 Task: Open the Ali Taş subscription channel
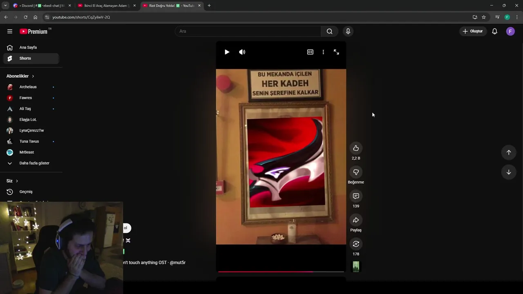tap(31, 109)
